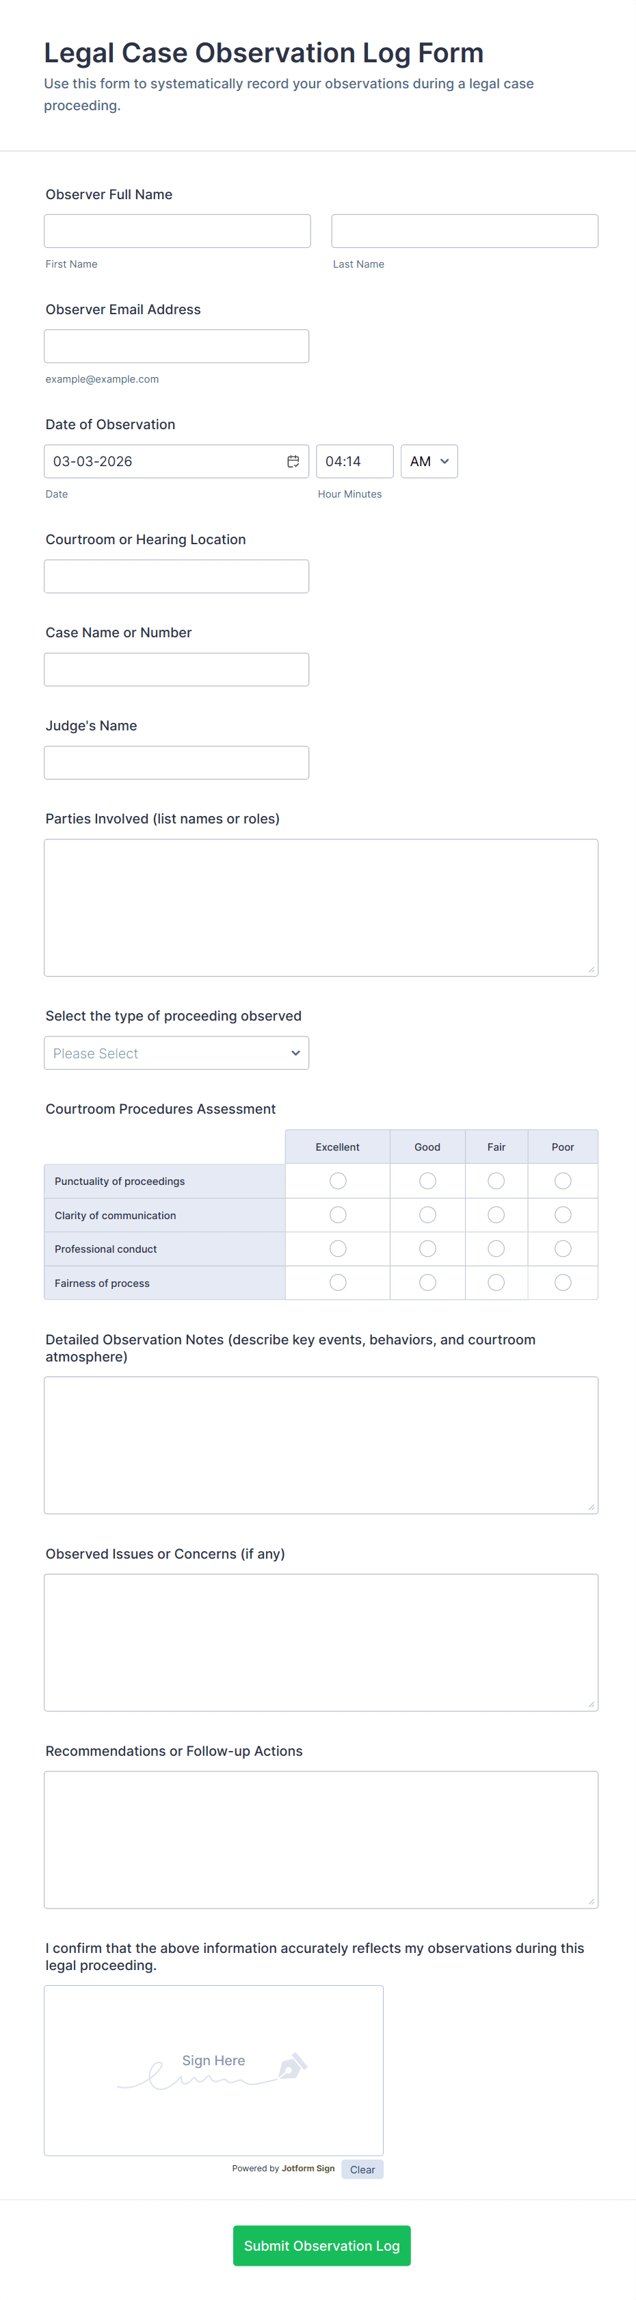Follow the Jotform Sign link
The image size is (636, 2300).
click(x=308, y=2168)
